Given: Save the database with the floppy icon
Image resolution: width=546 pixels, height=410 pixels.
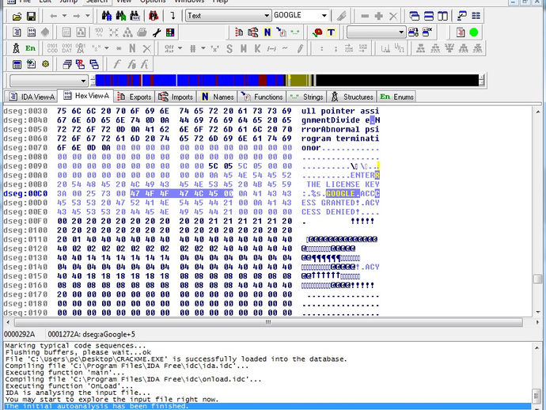Looking at the screenshot, I should [31, 16].
